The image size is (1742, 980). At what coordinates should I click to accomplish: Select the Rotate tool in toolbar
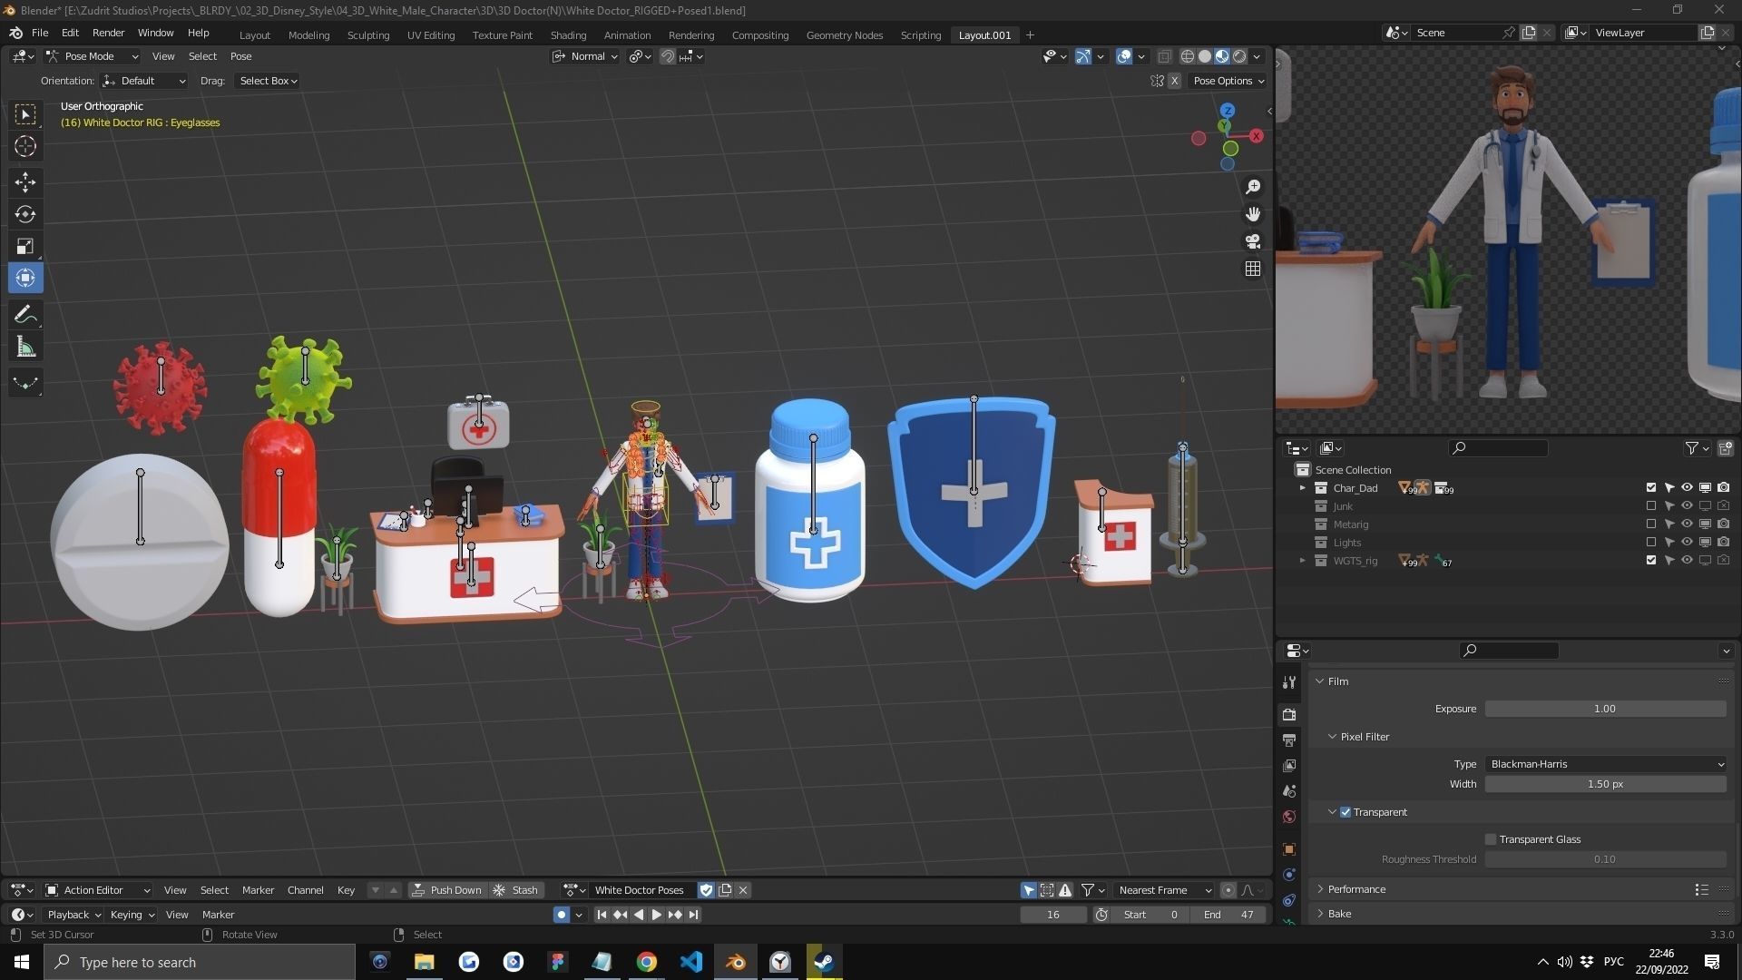pos(25,214)
